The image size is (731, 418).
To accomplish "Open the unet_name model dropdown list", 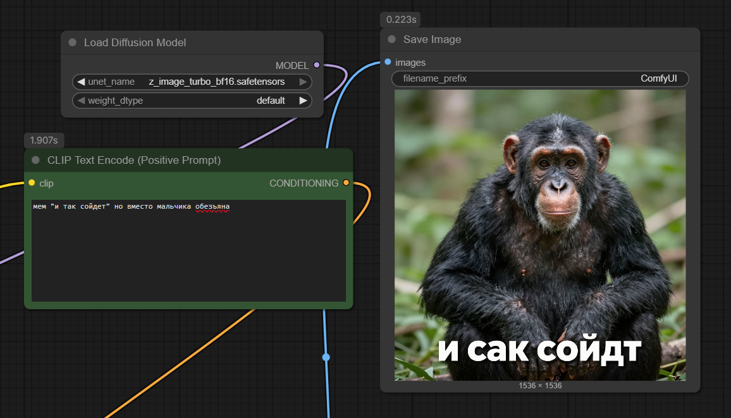I will [216, 82].
